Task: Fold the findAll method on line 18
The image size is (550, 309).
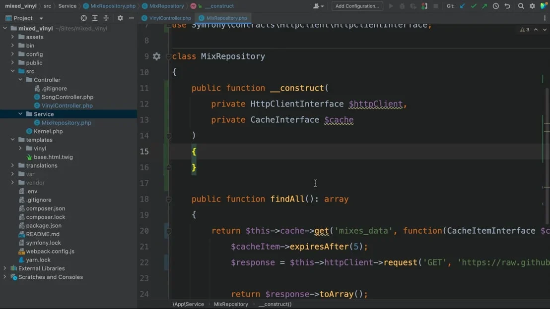Action: 169,200
